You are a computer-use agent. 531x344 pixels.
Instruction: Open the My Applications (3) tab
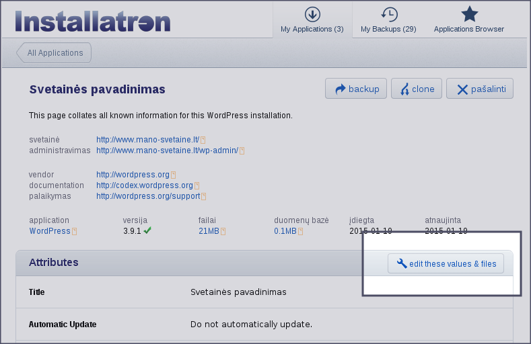[x=312, y=29]
